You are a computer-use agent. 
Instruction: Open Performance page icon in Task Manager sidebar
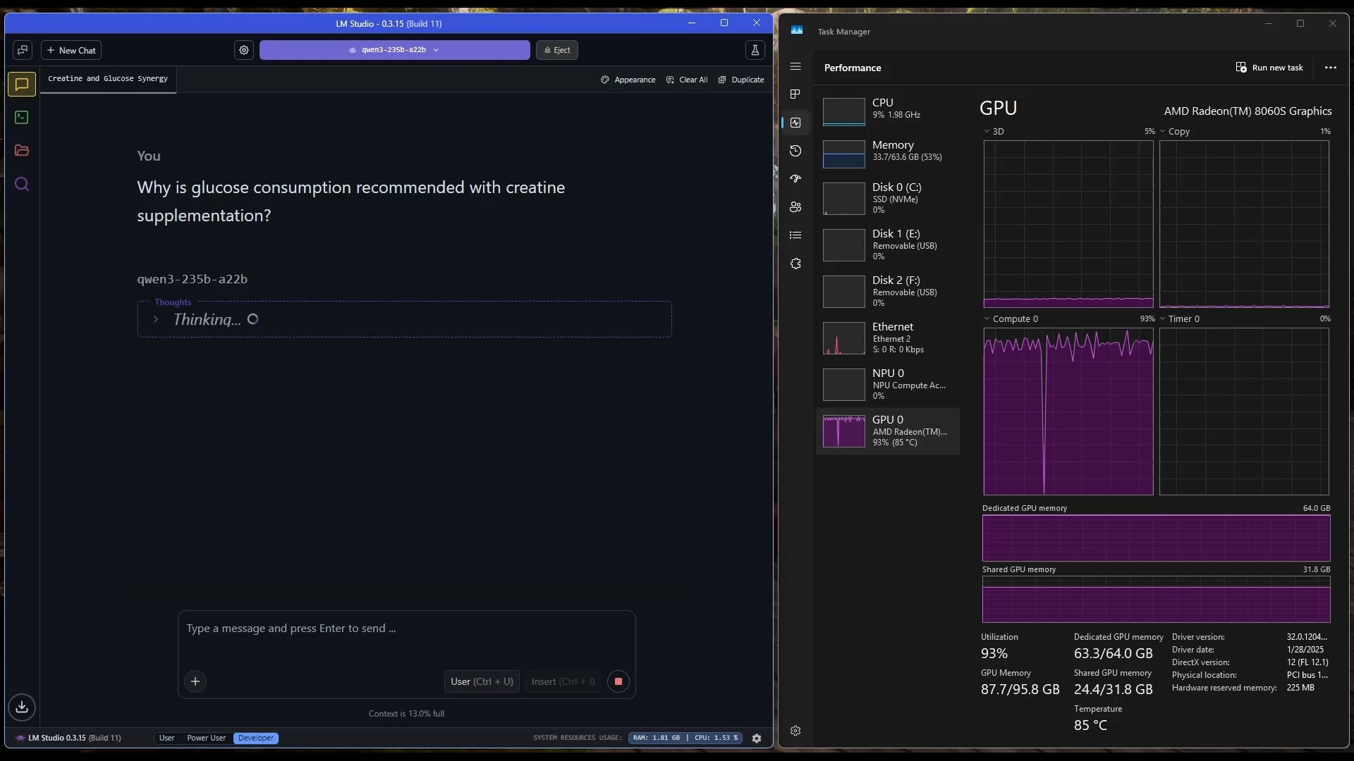click(x=795, y=123)
